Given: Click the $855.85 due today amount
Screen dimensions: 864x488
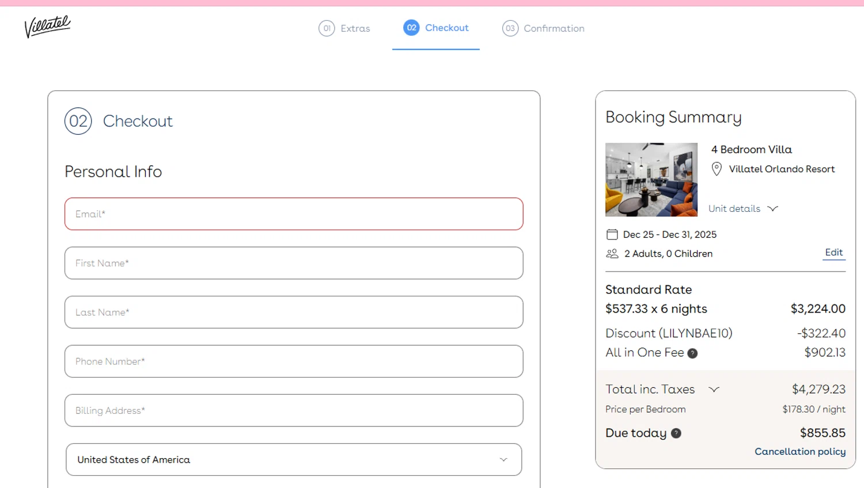Looking at the screenshot, I should 823,433.
